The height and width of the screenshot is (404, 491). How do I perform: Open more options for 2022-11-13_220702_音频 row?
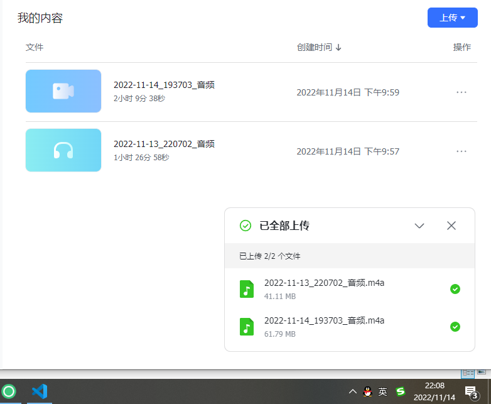[461, 151]
